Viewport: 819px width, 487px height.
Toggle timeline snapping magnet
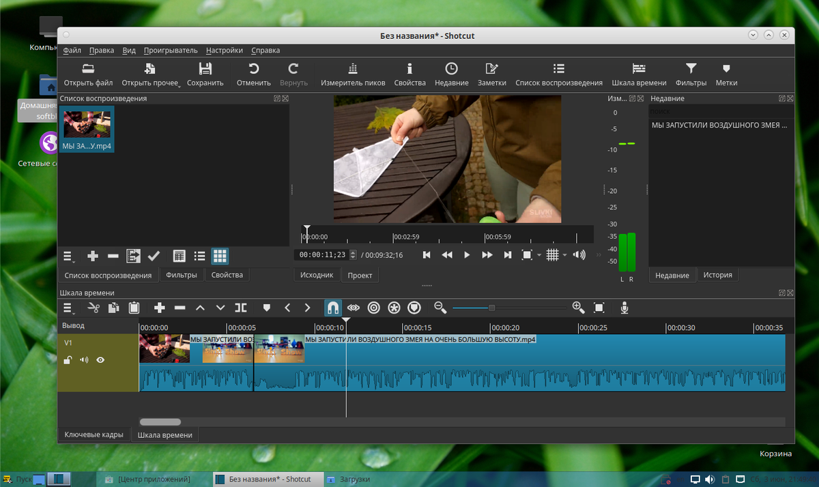332,308
